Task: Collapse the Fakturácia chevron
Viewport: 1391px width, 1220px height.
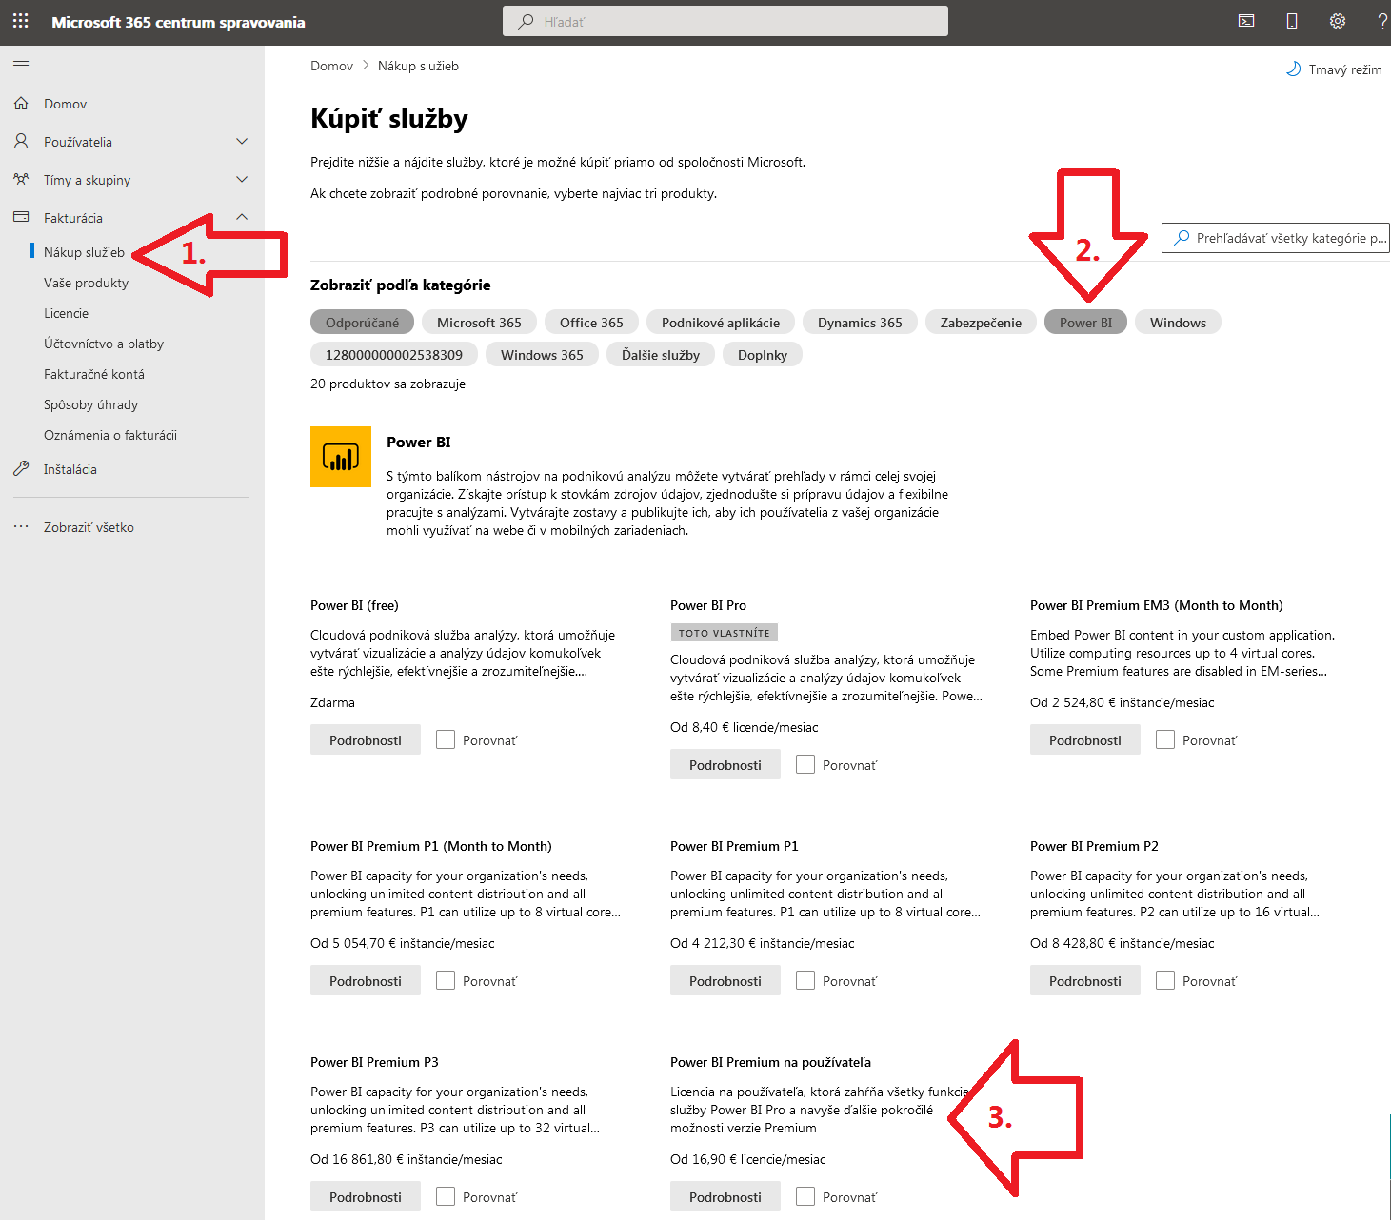Action: (242, 217)
